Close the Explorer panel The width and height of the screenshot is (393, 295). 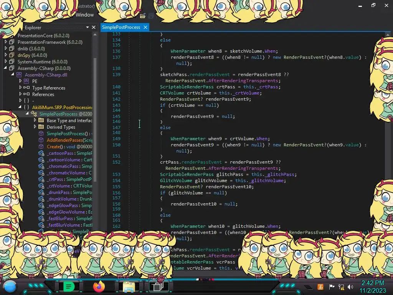(94, 27)
